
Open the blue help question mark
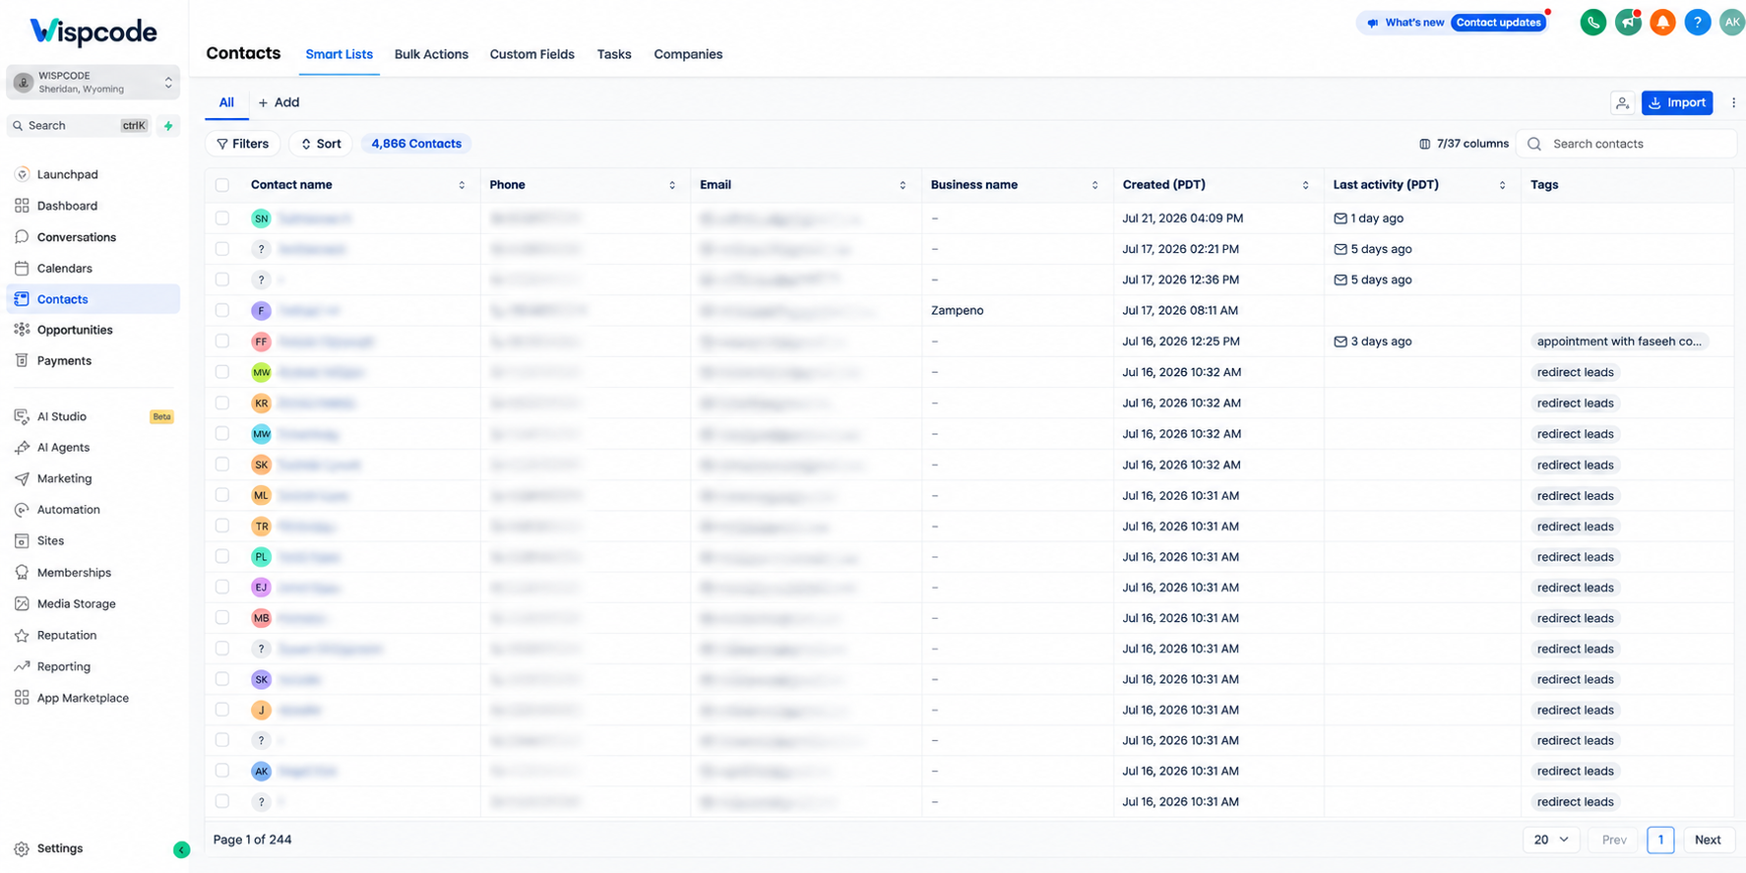click(x=1697, y=22)
